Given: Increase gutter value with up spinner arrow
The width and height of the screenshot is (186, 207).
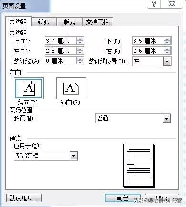Looking at the screenshot, I should 80,59.
